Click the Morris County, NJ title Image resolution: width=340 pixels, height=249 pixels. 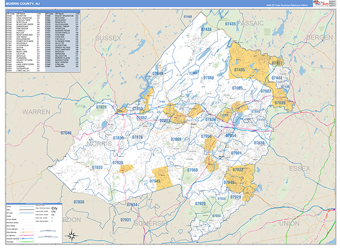click(23, 5)
